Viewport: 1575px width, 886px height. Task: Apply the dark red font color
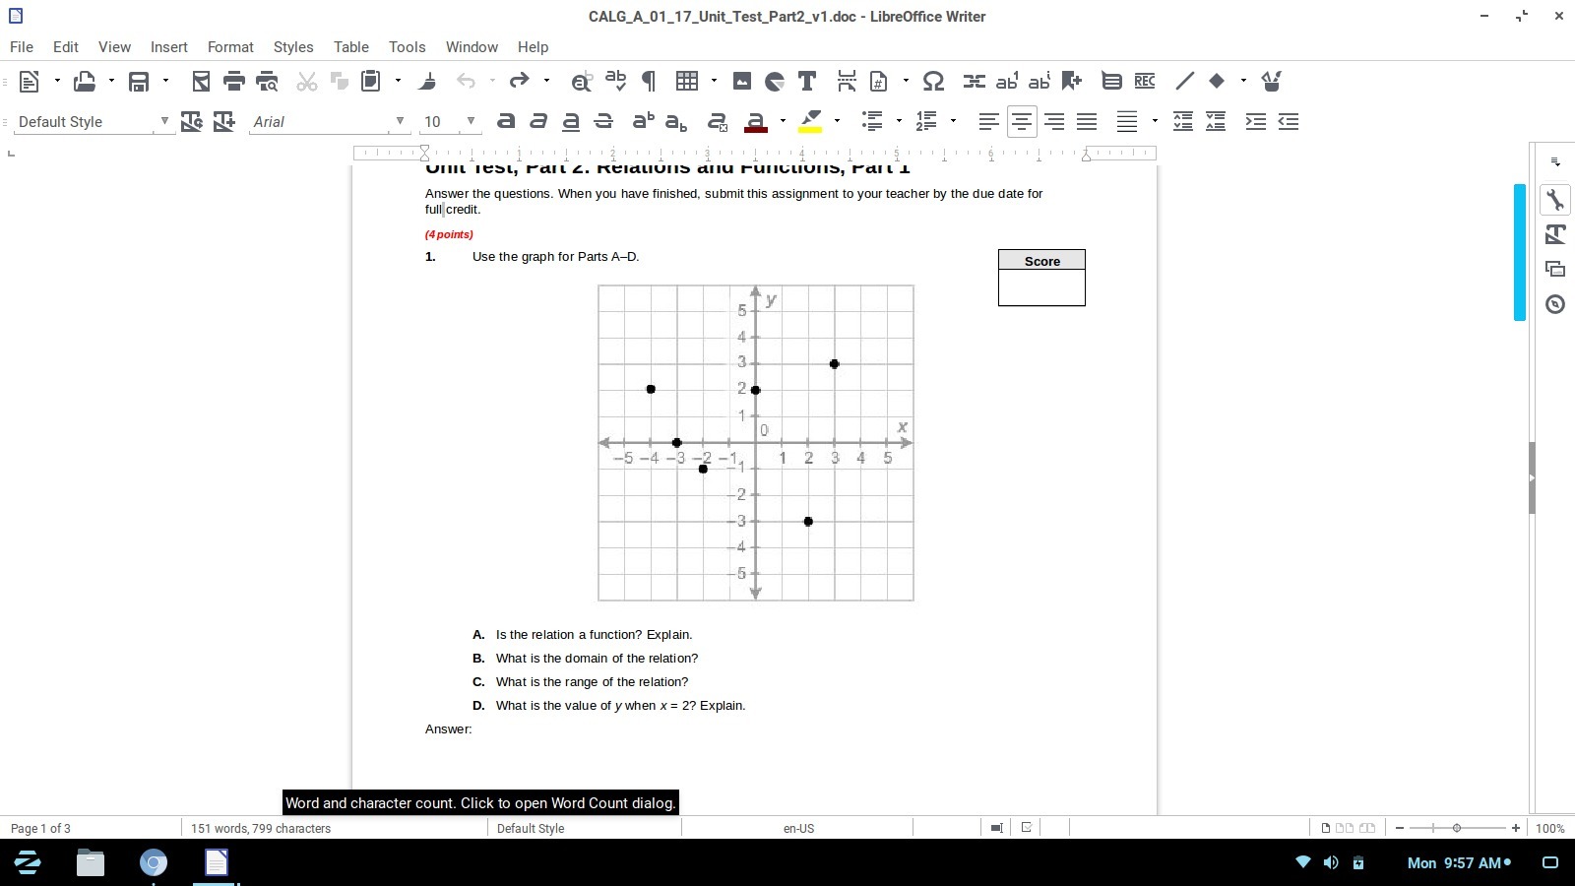click(756, 122)
